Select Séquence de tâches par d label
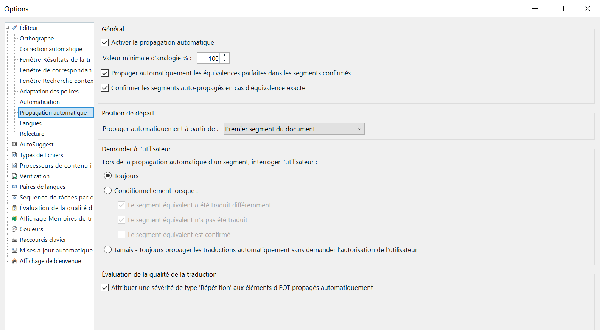 [56, 197]
